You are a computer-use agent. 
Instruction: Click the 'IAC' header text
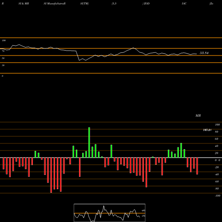pyautogui.click(x=184, y=4)
